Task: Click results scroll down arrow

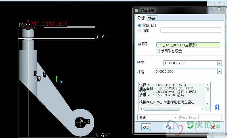Action: click(x=207, y=104)
